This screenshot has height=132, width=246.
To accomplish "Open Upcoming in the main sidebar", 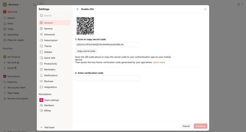I will [13, 35].
